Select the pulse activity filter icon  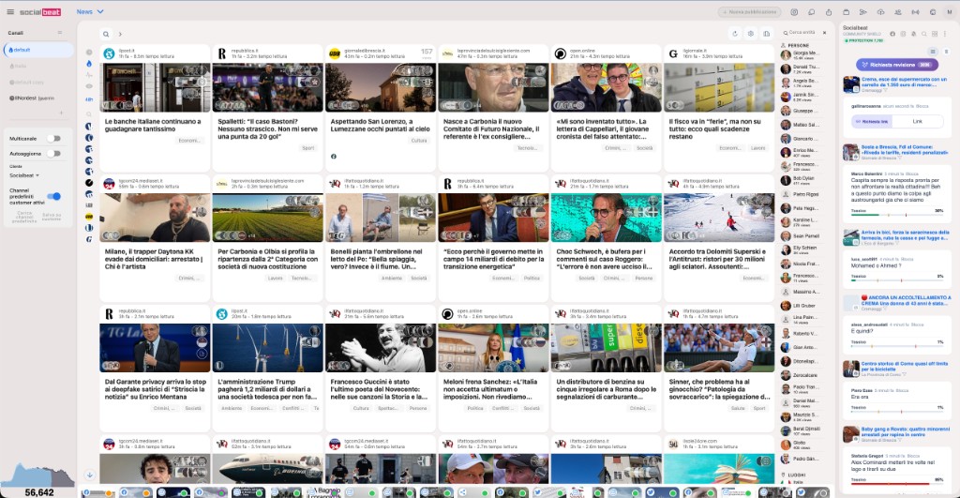pyautogui.click(x=89, y=75)
